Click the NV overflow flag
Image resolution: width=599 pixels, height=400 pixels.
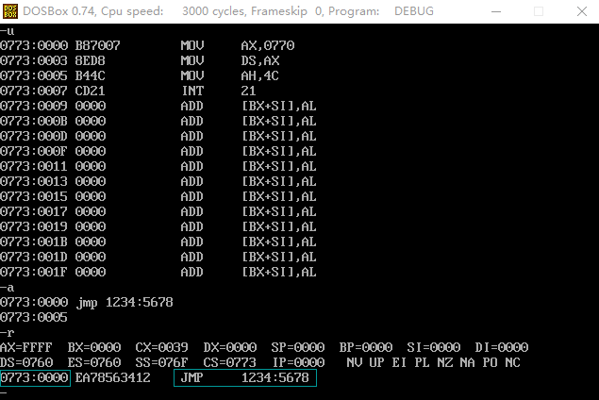click(354, 362)
